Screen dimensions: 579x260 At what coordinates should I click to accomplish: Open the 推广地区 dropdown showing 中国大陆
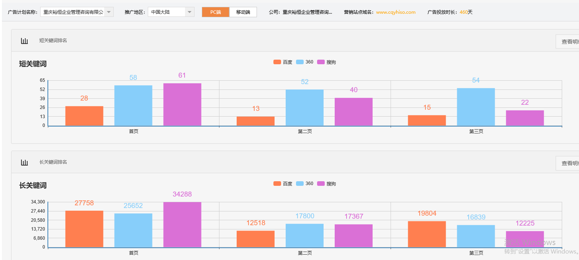click(x=189, y=12)
